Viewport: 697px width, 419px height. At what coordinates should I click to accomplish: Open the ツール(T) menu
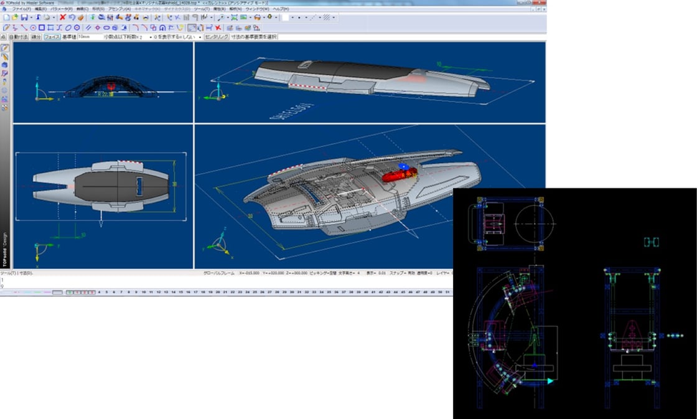(202, 9)
